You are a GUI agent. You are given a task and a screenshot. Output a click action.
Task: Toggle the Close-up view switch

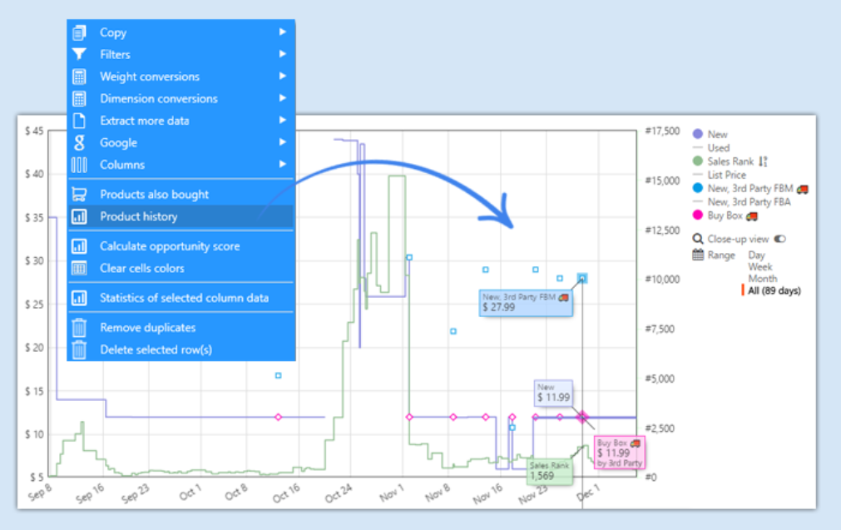779,239
